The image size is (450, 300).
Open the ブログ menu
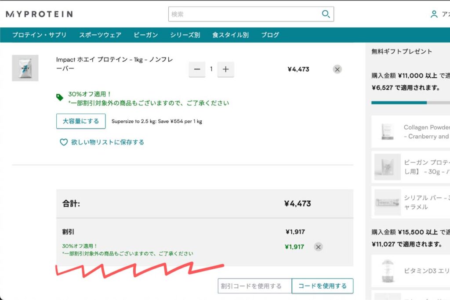pos(270,35)
